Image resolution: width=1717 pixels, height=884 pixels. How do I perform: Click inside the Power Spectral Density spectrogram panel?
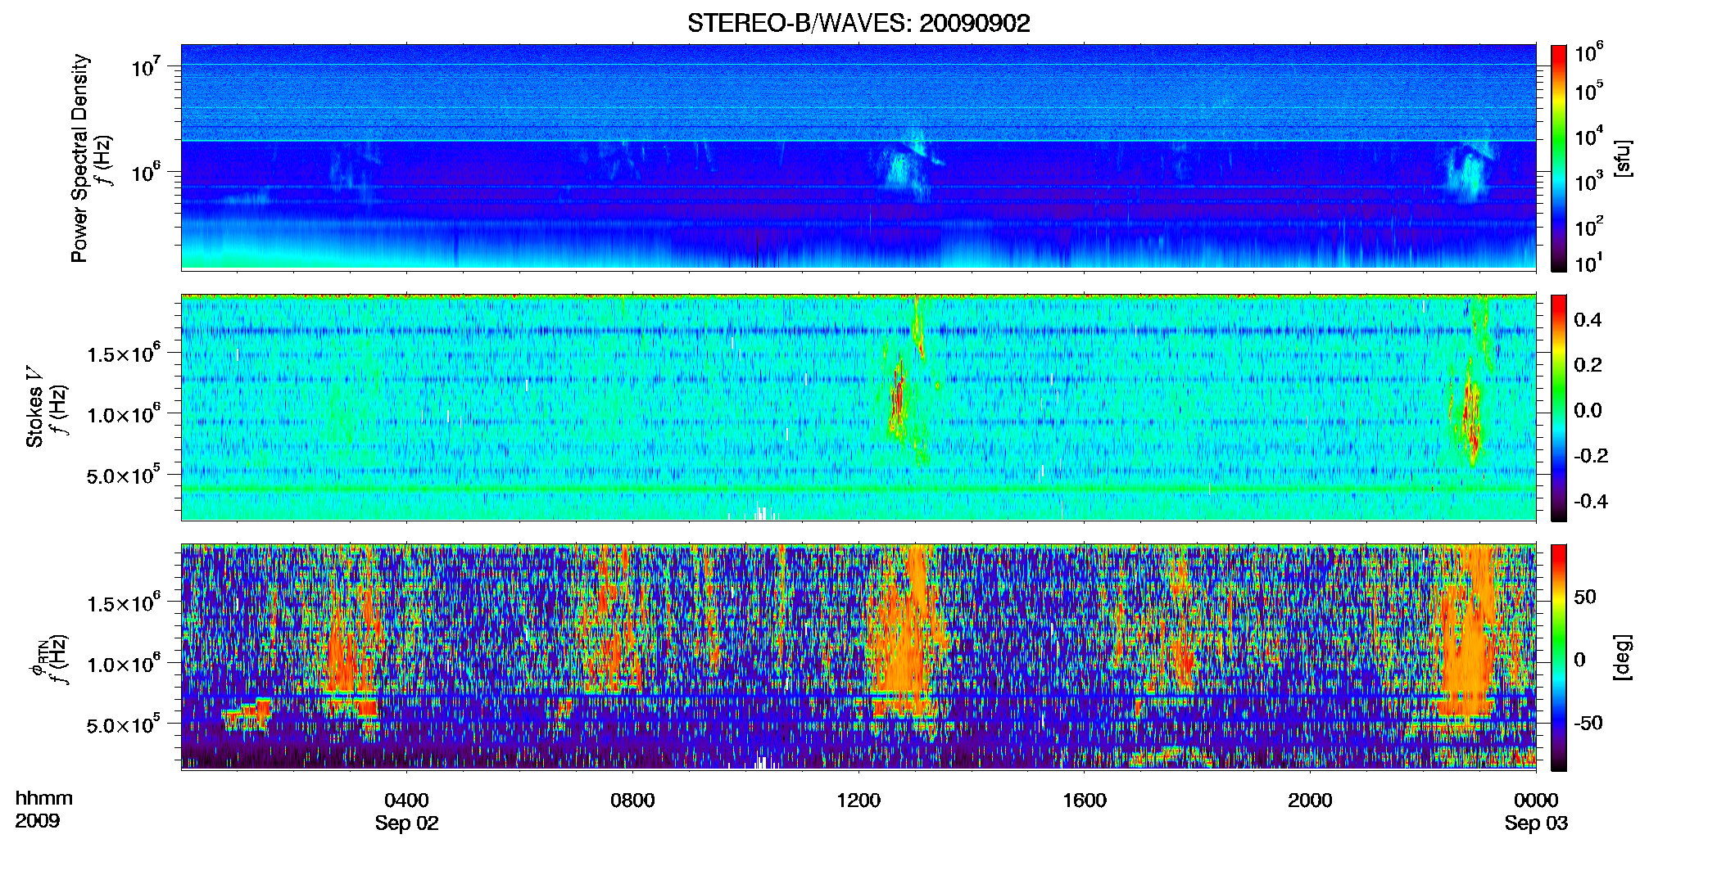[858, 157]
